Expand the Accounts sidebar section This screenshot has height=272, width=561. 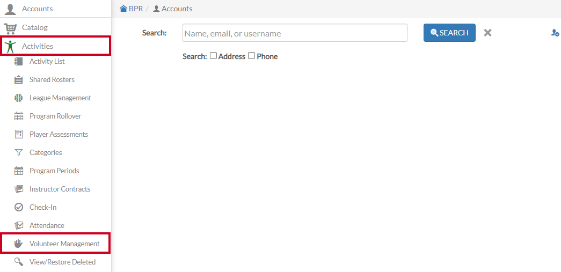(x=55, y=9)
